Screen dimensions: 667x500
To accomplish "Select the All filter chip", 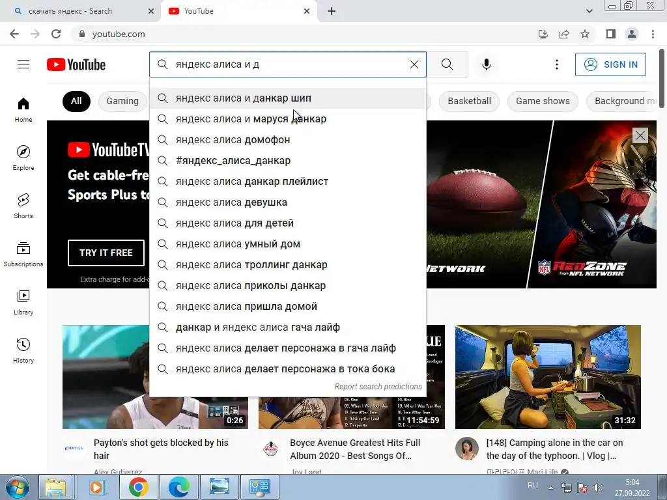I will (76, 101).
